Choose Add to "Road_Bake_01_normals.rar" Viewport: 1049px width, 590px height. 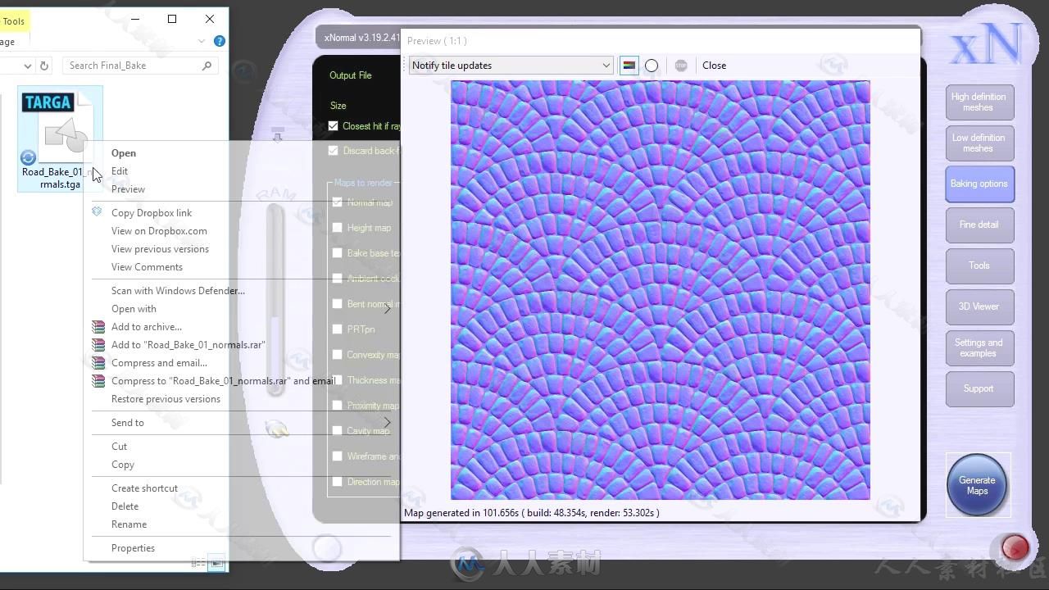[188, 345]
